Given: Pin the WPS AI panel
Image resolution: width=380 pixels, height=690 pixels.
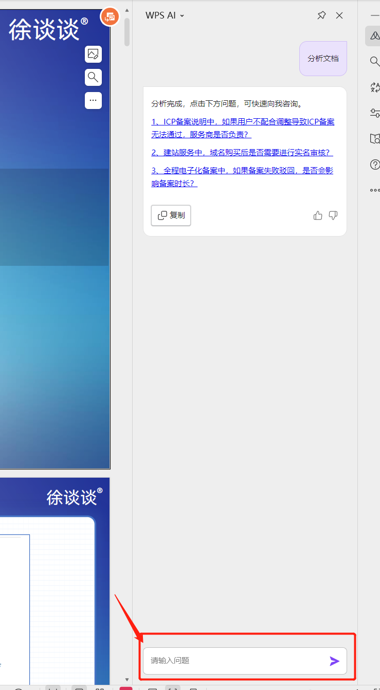Looking at the screenshot, I should [x=321, y=15].
